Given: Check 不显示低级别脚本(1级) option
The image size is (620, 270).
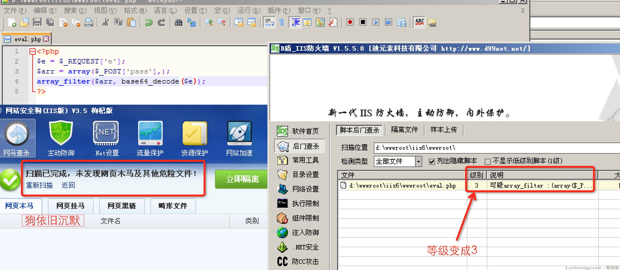Looking at the screenshot, I should pyautogui.click(x=487, y=161).
